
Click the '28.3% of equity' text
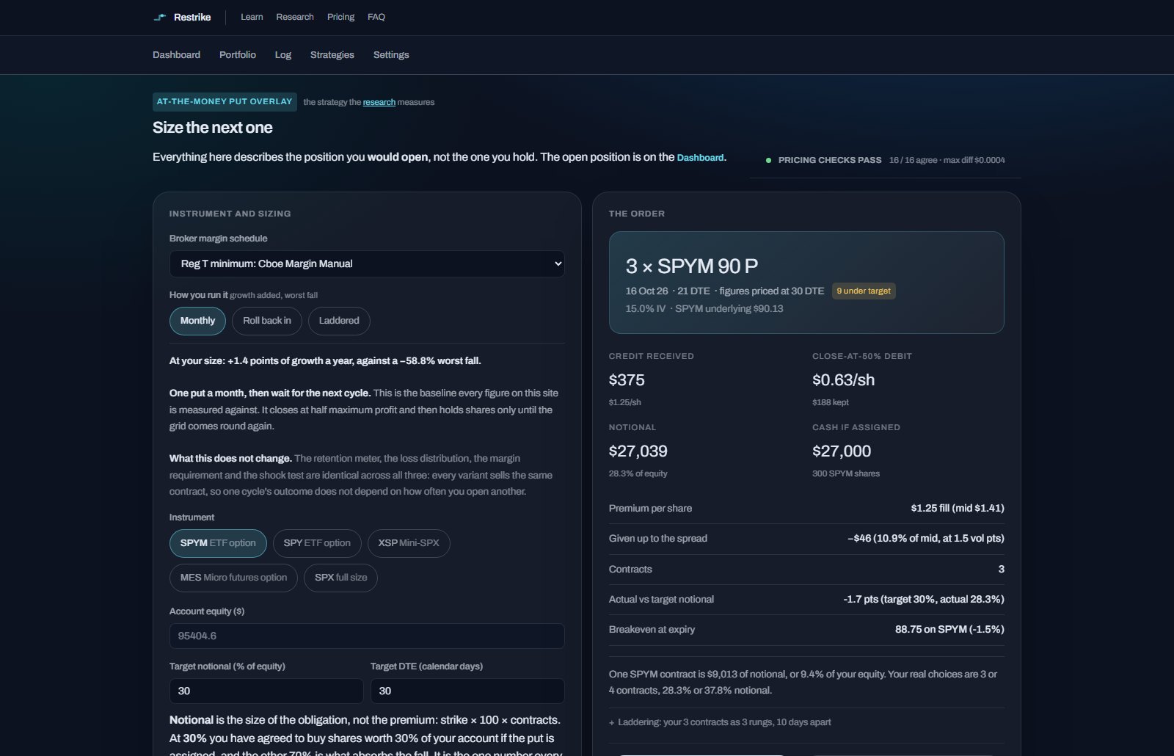pos(638,473)
